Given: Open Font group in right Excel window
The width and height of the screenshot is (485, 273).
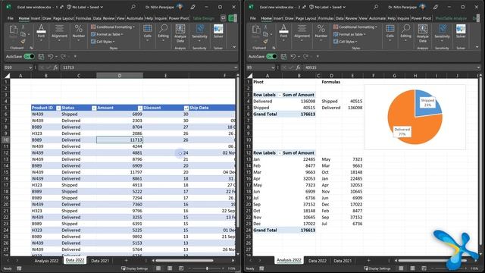Looking at the screenshot, I should (x=283, y=32).
